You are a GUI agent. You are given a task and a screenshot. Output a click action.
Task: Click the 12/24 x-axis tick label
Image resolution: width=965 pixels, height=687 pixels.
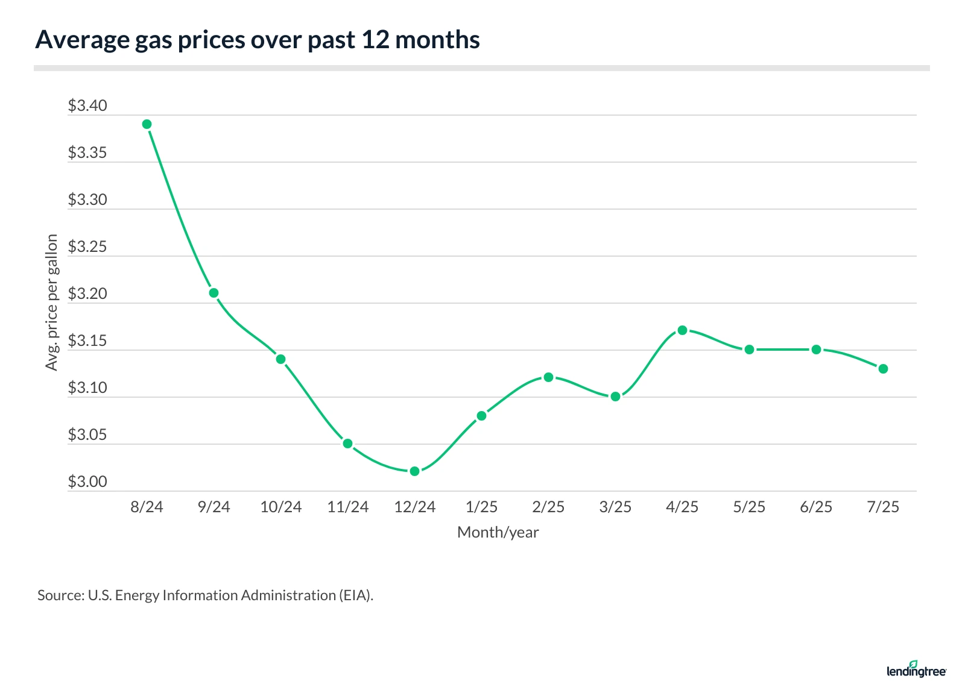414,507
